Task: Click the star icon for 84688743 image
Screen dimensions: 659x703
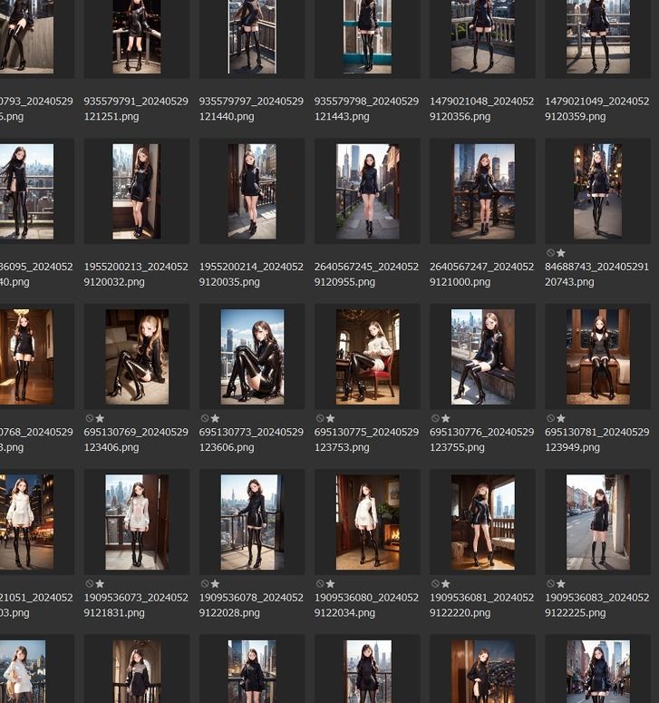Action: (561, 253)
